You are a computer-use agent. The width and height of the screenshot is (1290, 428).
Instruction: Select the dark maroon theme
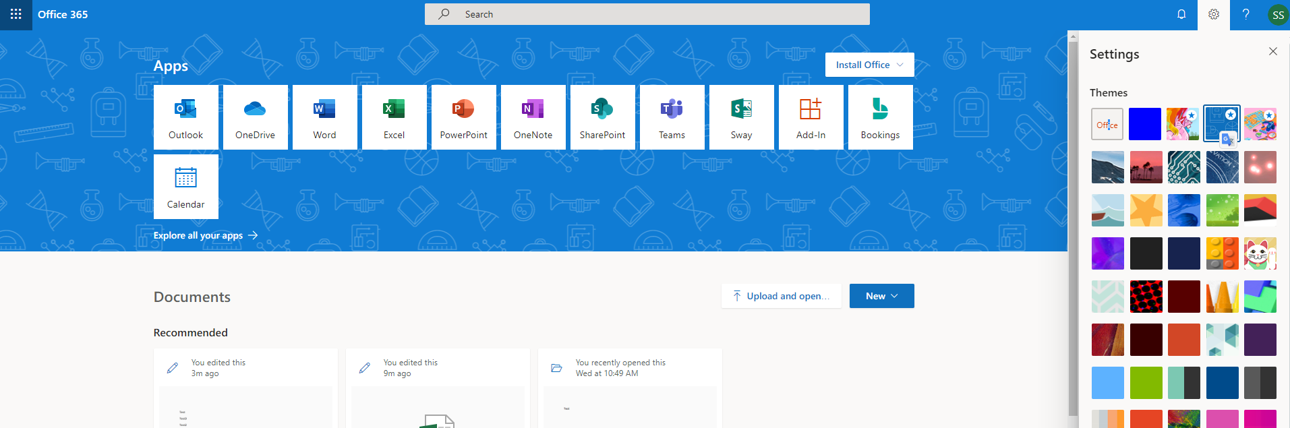pos(1183,297)
